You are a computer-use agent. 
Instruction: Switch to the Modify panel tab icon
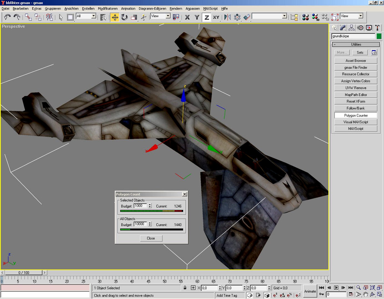click(343, 28)
